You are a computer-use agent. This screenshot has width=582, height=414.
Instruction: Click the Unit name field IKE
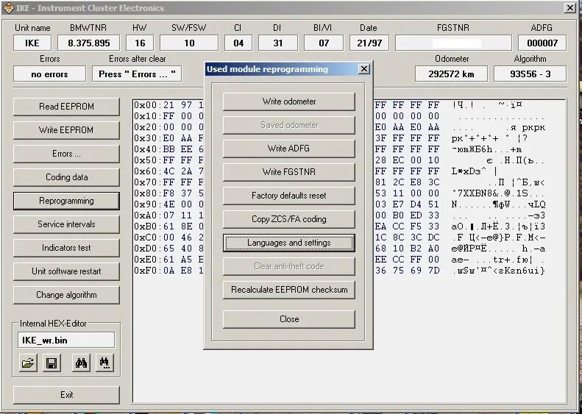point(32,43)
